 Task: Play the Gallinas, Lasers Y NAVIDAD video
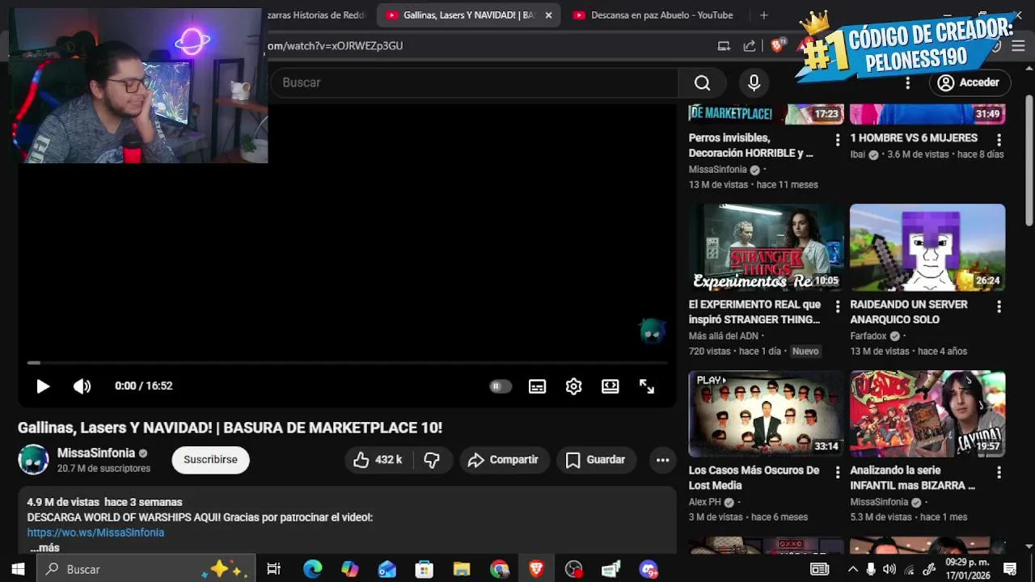pyautogui.click(x=43, y=386)
